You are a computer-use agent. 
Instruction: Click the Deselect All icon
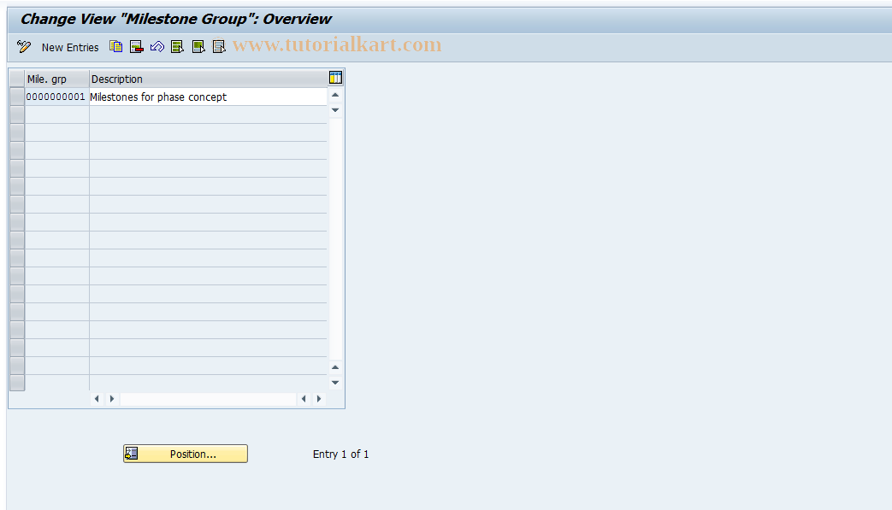coord(219,47)
